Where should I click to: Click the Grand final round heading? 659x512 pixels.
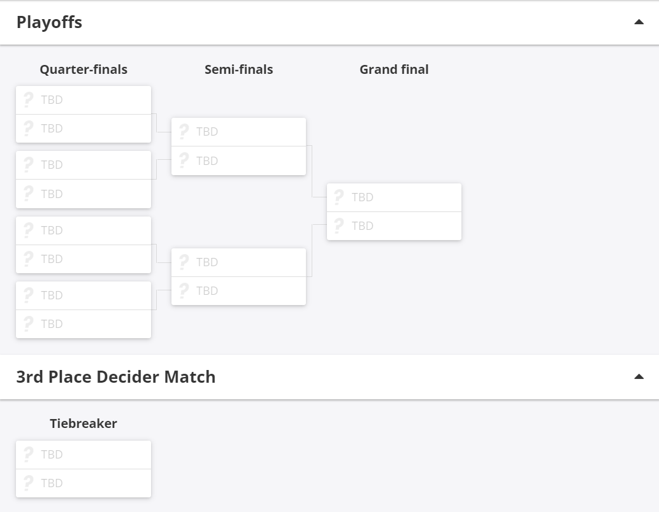coord(394,69)
